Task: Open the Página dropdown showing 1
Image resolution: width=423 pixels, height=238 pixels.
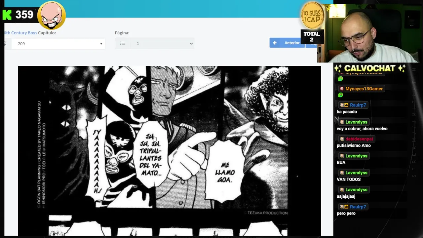Action: pyautogui.click(x=162, y=43)
